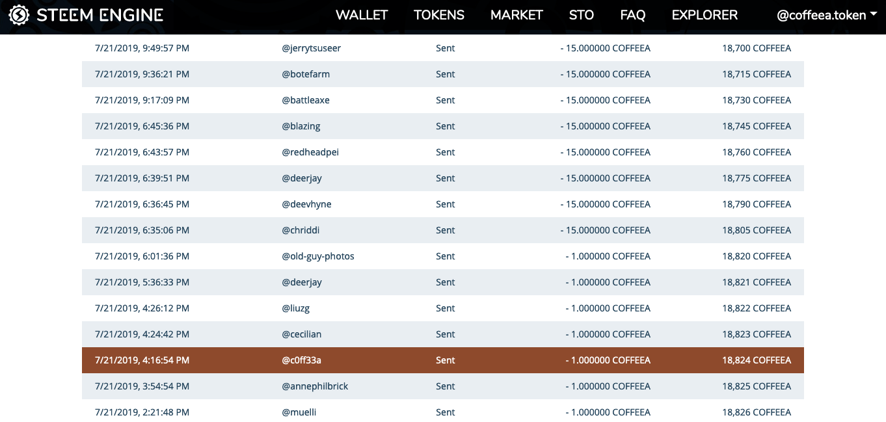The image size is (886, 422).
Task: Expand the @coffeea.token account dropdown
Action: 827,15
